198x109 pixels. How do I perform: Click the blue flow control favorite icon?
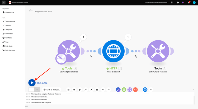tap(118, 90)
